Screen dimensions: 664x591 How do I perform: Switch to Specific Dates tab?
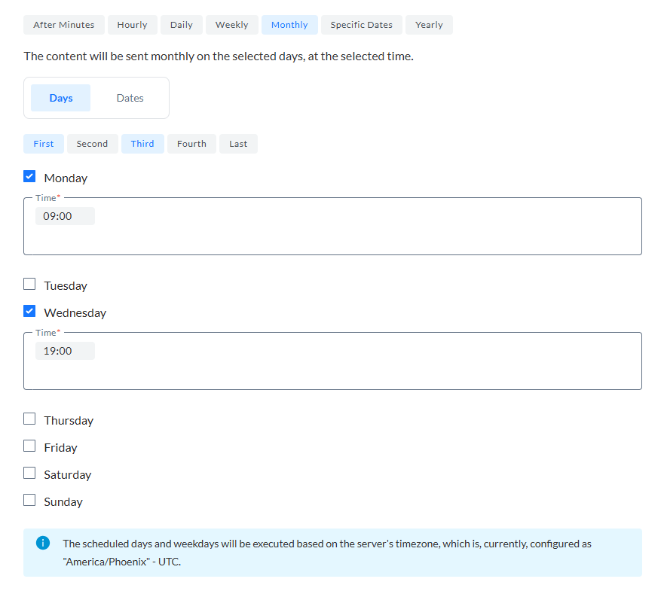coord(361,25)
